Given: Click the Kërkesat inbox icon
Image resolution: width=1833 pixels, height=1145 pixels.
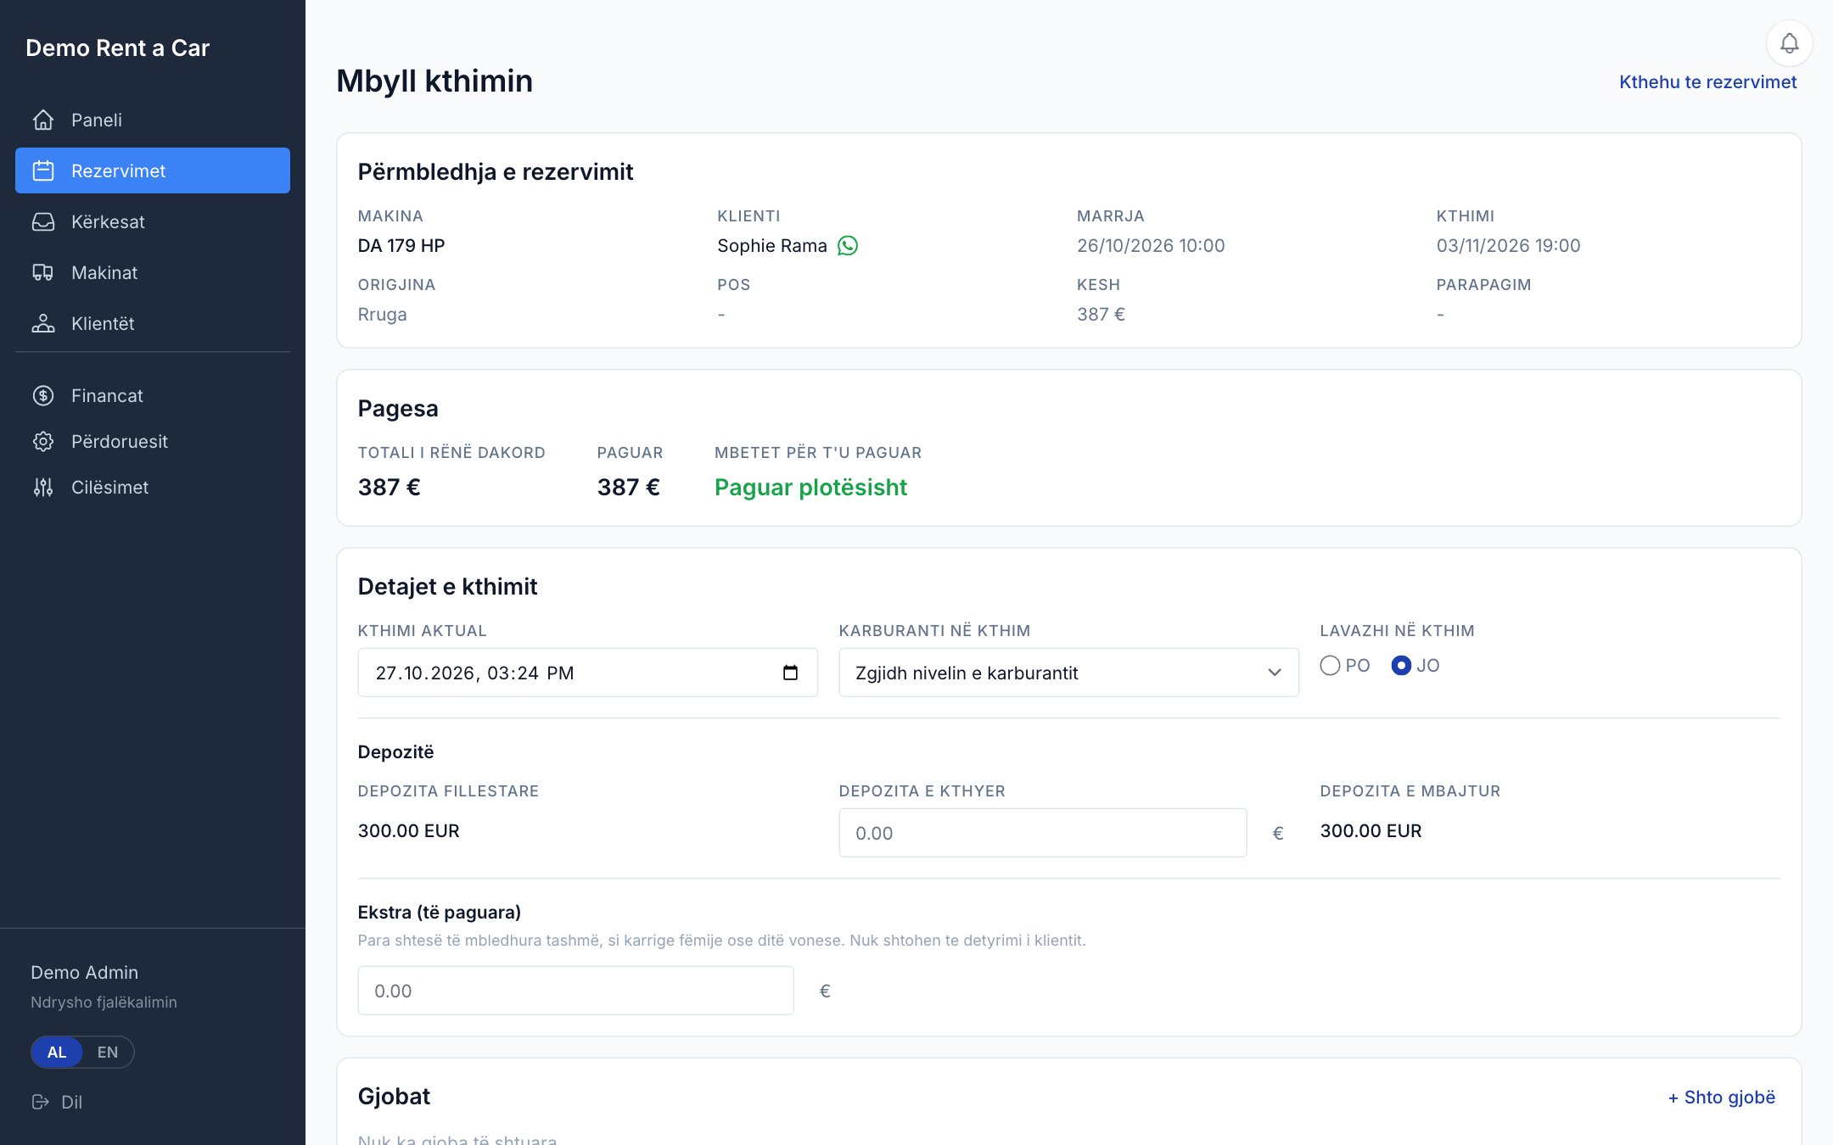Looking at the screenshot, I should pos(43,221).
